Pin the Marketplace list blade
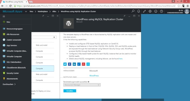This screenshot has height=101, width=190. [x=43, y=16]
